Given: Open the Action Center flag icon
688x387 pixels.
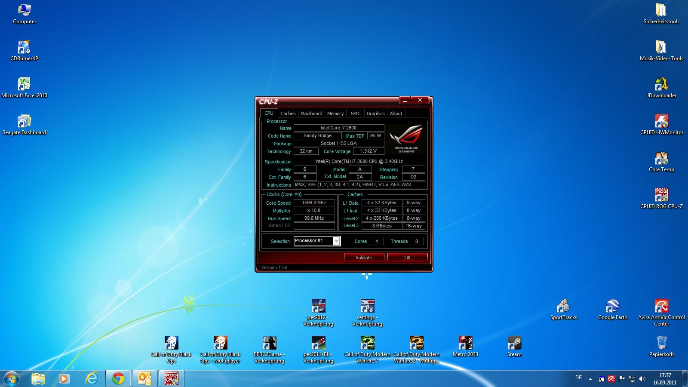Looking at the screenshot, I should click(622, 379).
